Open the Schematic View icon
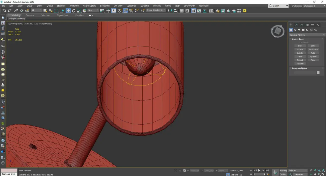Image resolution: width=326 pixels, height=176 pixels. click(204, 11)
